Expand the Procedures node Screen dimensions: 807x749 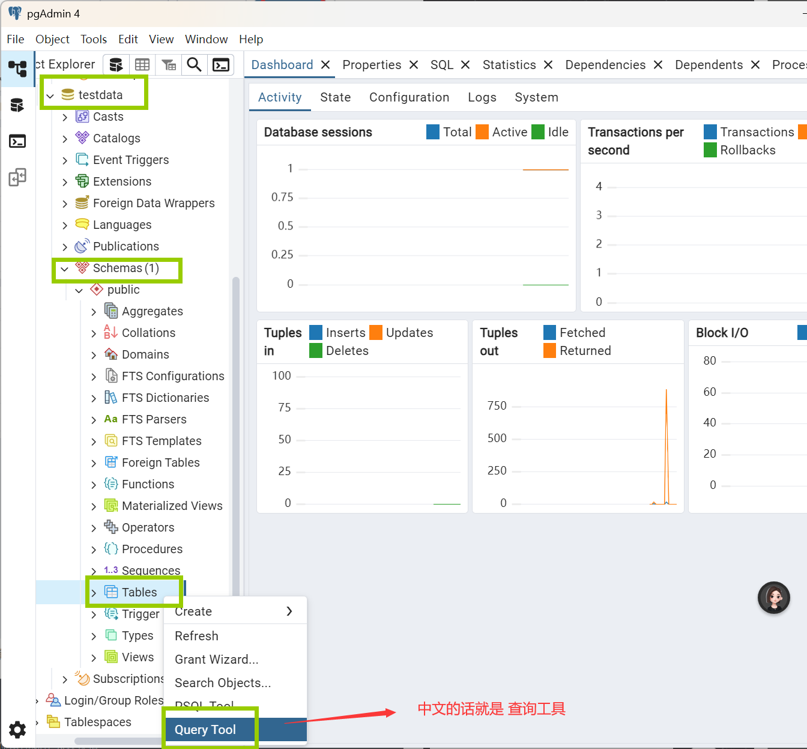click(94, 550)
